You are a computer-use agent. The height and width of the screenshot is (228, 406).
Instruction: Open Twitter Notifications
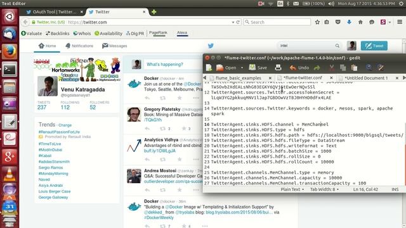click(79, 46)
